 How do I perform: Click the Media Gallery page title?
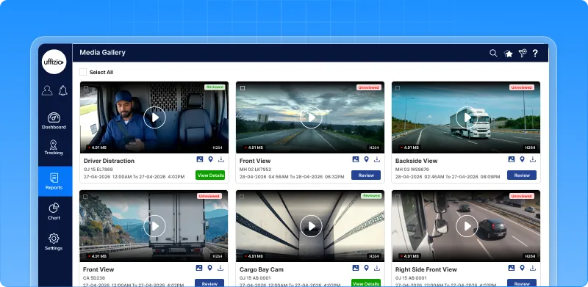click(x=102, y=52)
